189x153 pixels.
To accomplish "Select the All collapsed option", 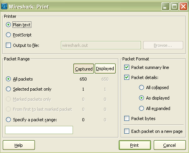I will (x=141, y=88).
